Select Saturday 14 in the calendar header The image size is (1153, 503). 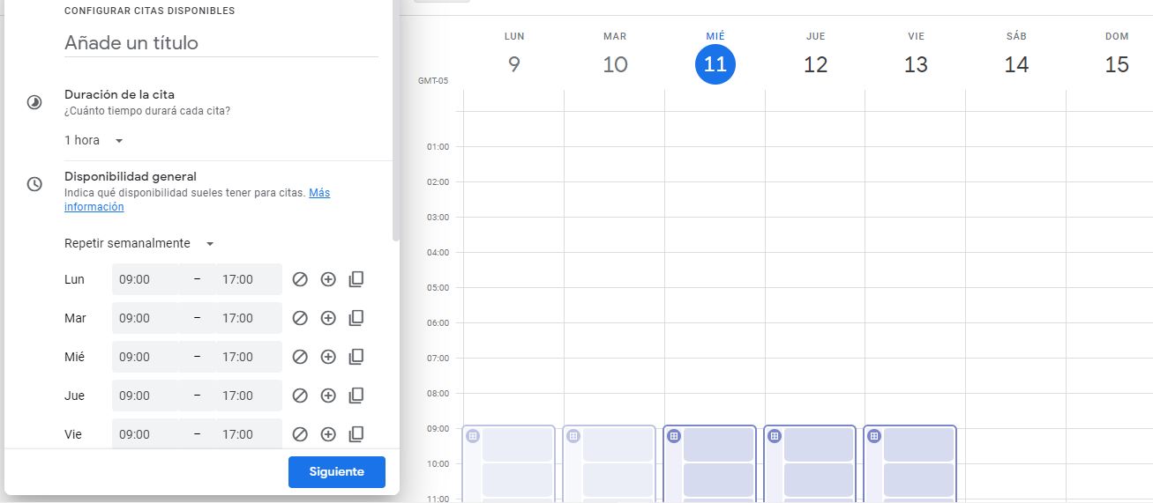point(1016,64)
